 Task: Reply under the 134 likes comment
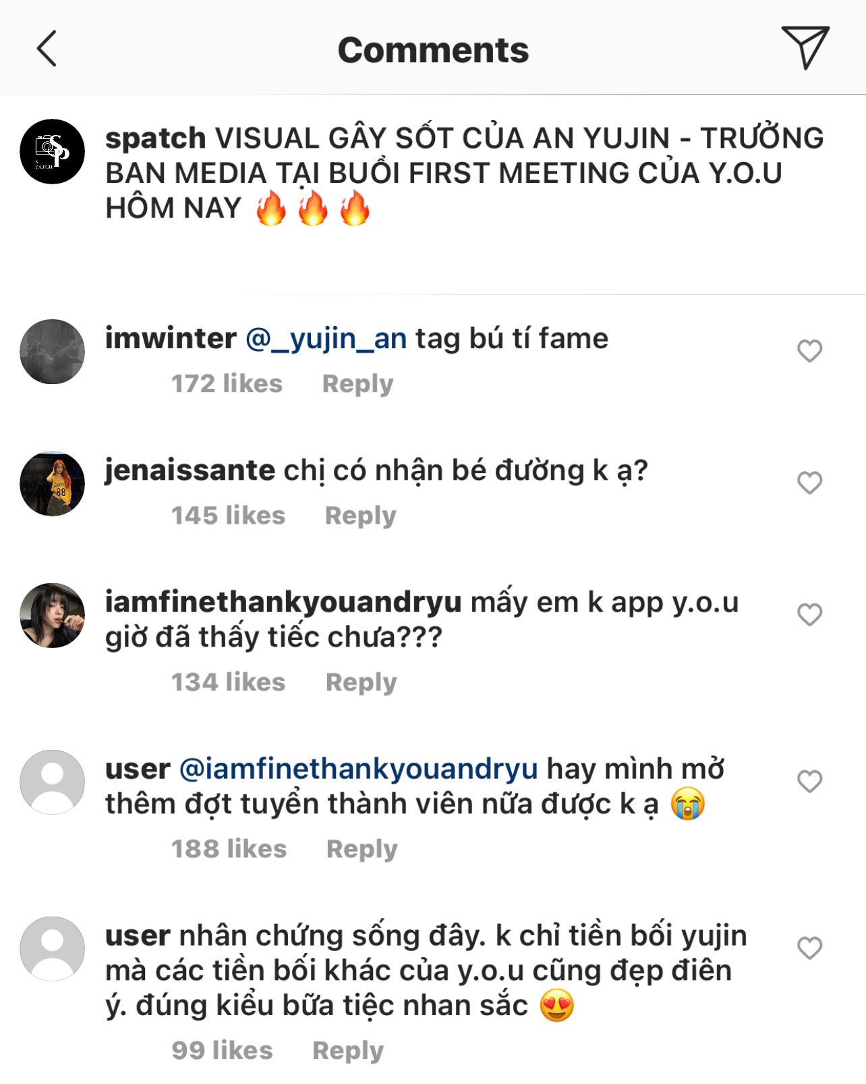coord(361,682)
